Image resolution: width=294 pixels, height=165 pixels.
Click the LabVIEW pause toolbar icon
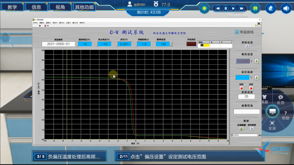pos(48,26)
